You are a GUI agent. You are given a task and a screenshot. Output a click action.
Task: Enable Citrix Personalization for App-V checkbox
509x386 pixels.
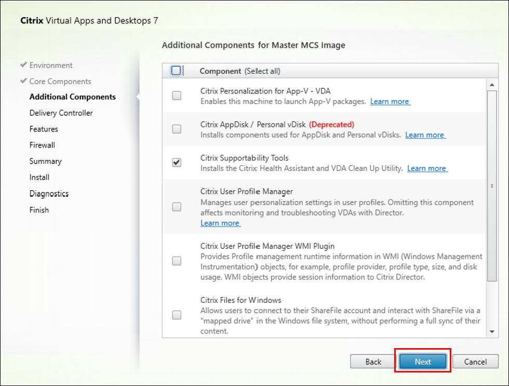[177, 96]
